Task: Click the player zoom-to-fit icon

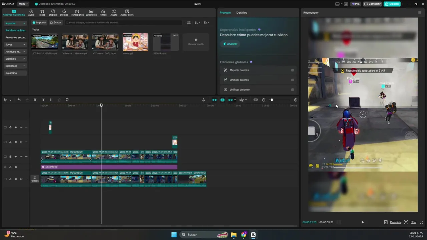Action: [x=406, y=222]
